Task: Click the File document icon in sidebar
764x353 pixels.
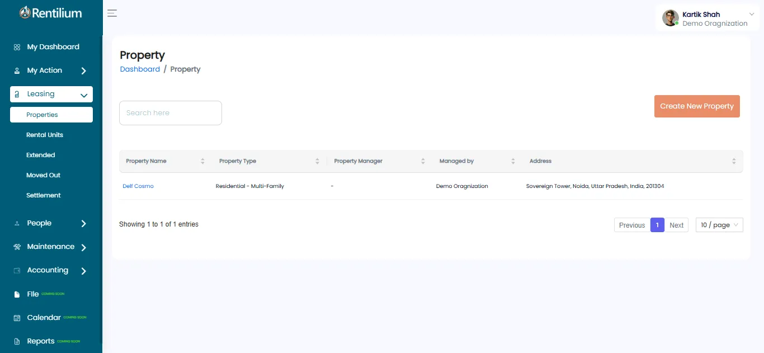Action: coord(17,294)
